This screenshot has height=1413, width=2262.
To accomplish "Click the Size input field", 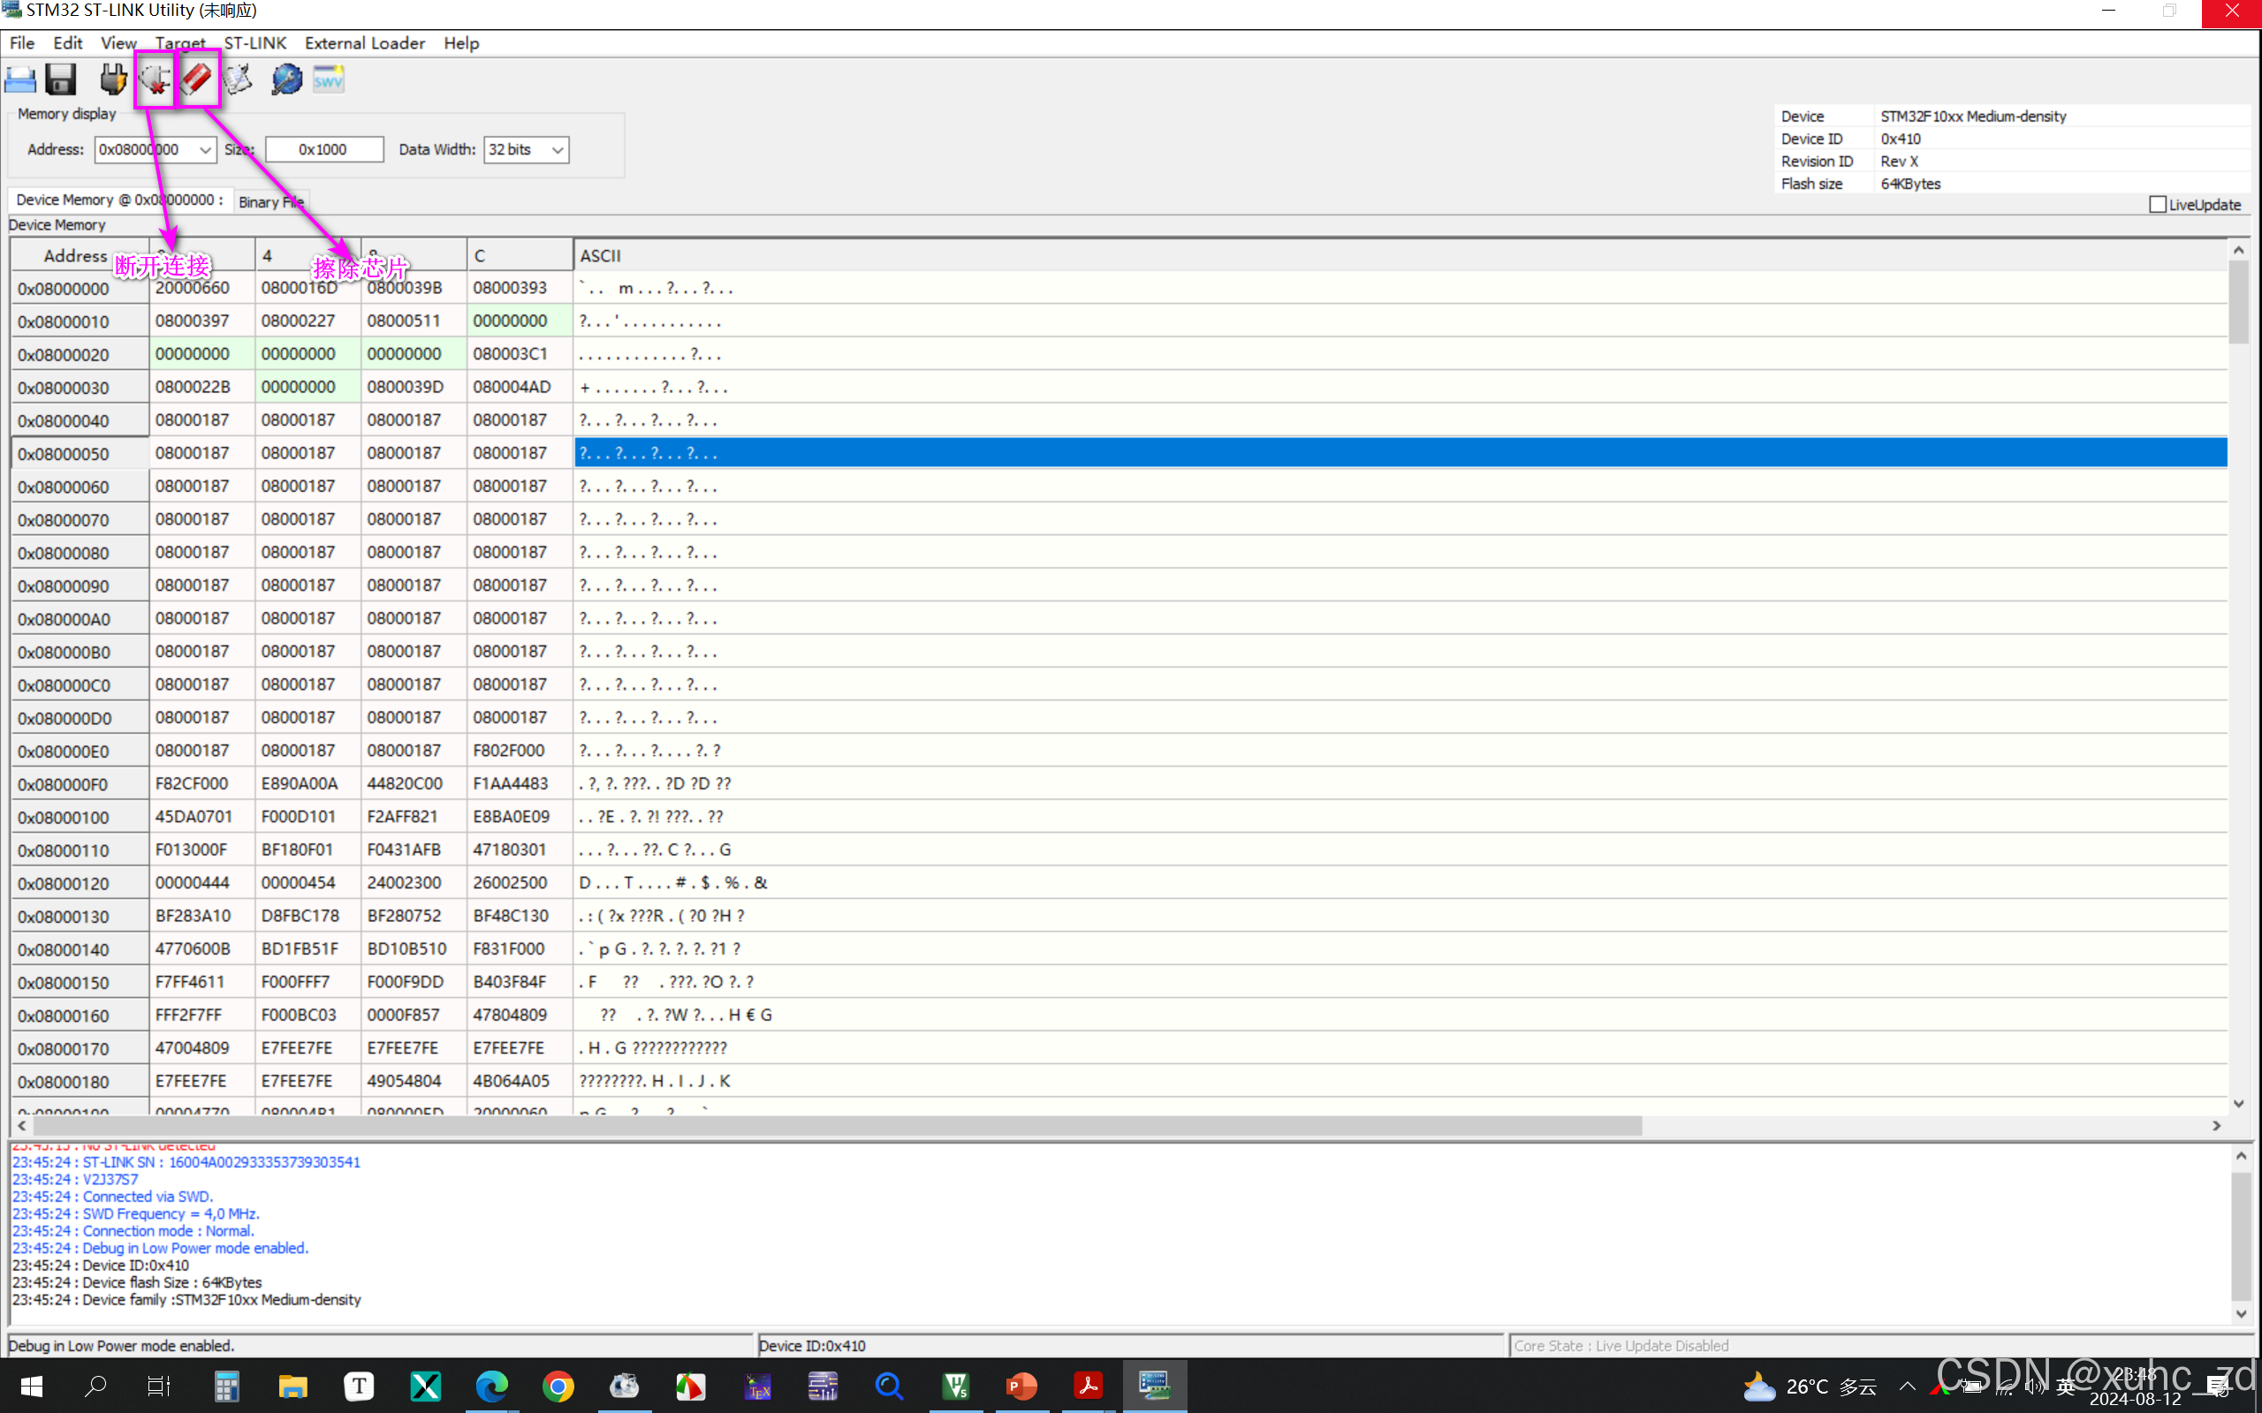I will tap(323, 149).
